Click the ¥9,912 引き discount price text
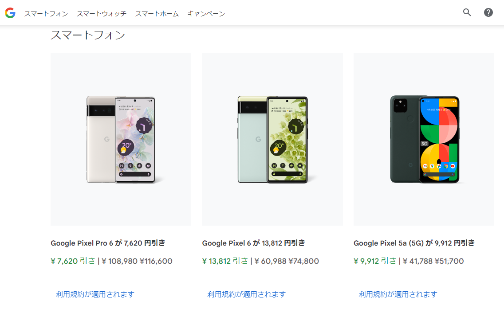Viewport: 504px width, 309px height. coord(375,261)
